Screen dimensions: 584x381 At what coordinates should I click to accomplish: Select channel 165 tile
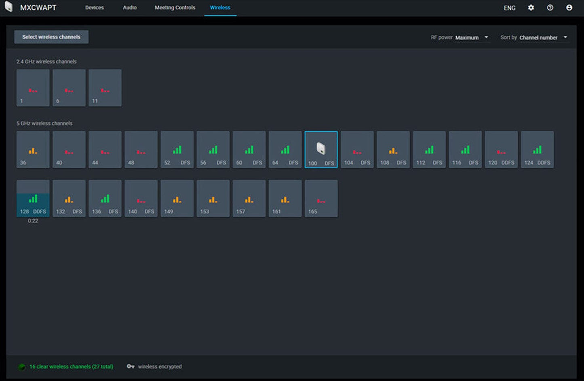321,199
